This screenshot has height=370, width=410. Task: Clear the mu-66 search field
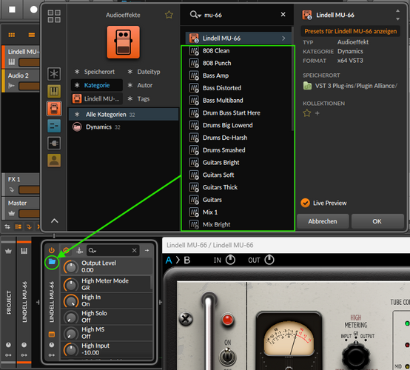(x=283, y=15)
